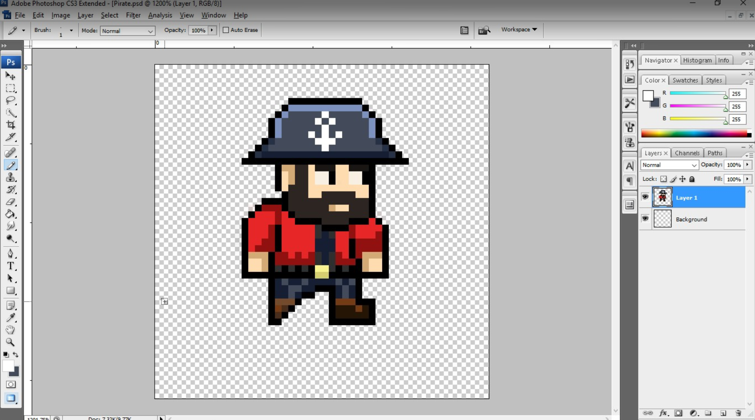The height and width of the screenshot is (420, 755).
Task: Switch to the Swatches tab
Action: tap(685, 80)
